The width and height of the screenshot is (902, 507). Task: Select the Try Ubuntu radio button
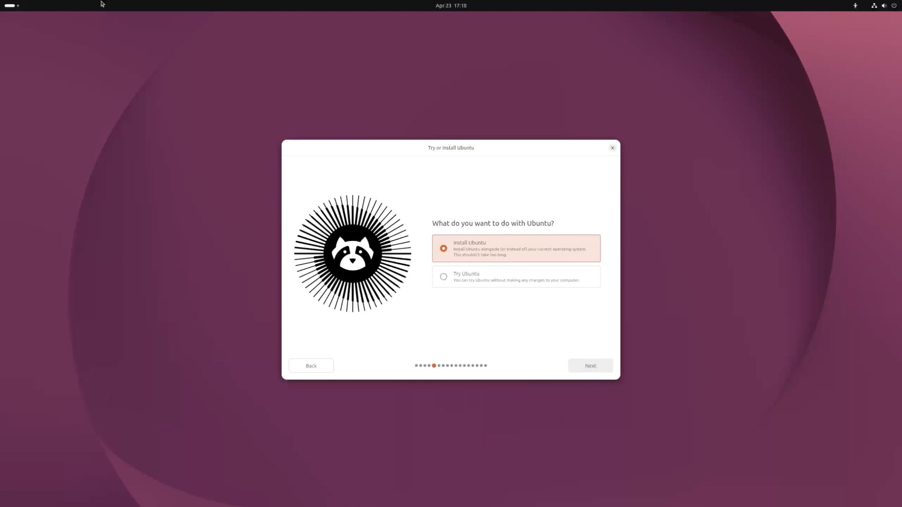[x=443, y=277]
